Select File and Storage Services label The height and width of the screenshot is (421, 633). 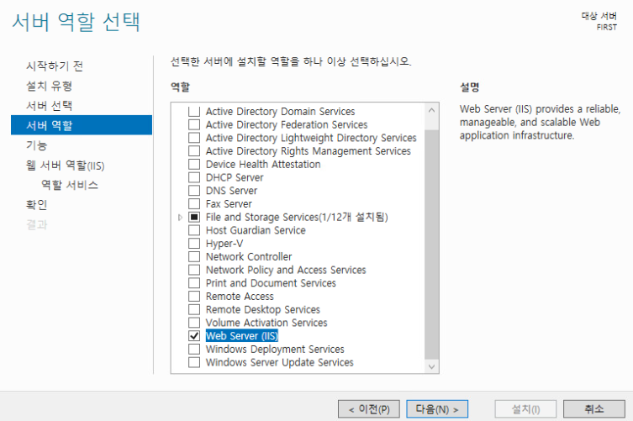(297, 217)
